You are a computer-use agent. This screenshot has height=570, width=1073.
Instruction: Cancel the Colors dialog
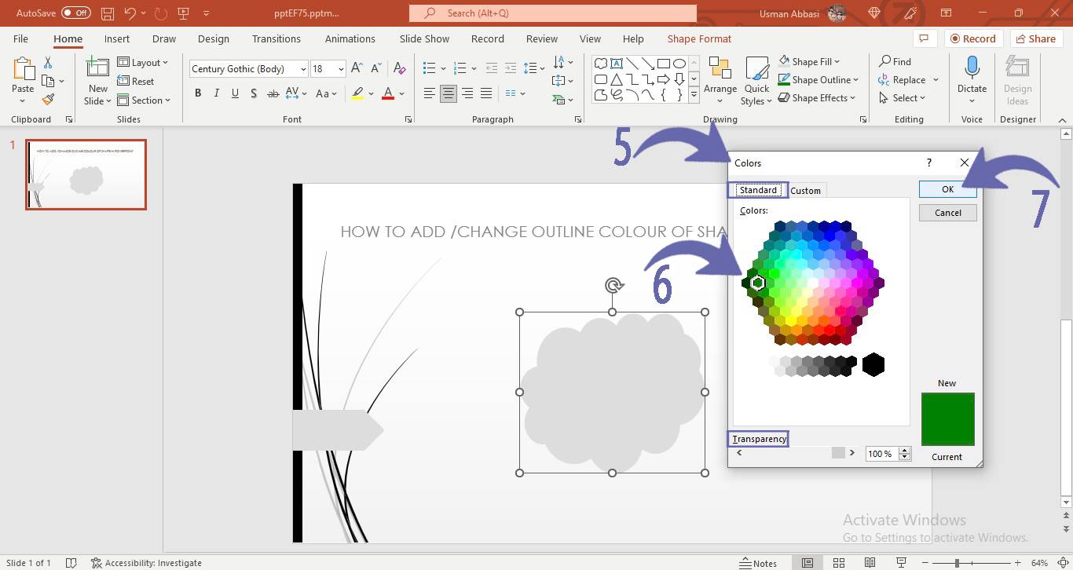[x=947, y=212]
